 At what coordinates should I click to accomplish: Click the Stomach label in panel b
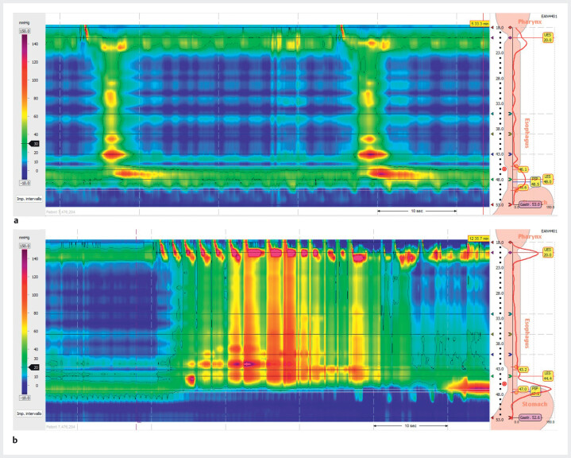(x=534, y=404)
